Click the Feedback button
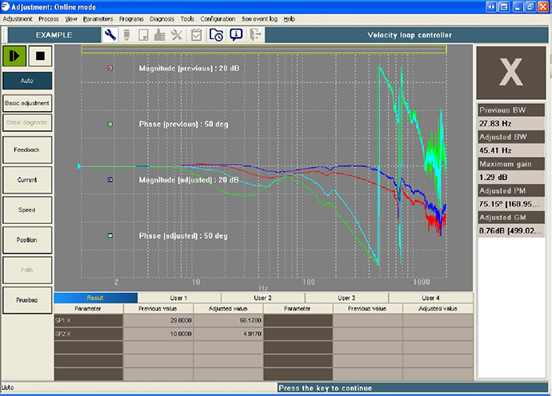552x396 pixels. coord(27,150)
